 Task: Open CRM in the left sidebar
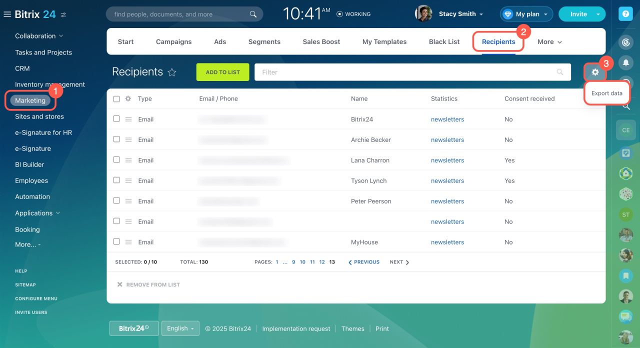pos(22,68)
